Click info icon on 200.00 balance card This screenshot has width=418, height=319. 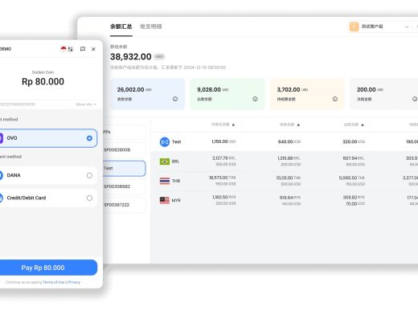[415, 99]
